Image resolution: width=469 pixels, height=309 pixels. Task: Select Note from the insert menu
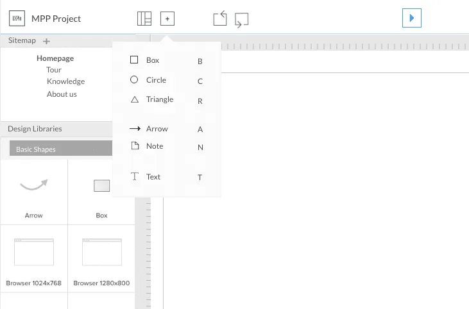(x=167, y=146)
